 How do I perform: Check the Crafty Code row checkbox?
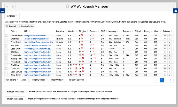click(x=6, y=55)
